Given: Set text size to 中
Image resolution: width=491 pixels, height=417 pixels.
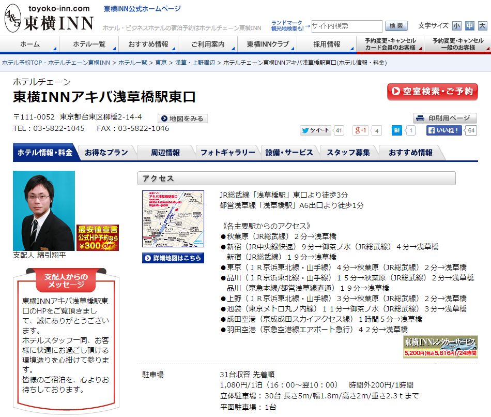Looking at the screenshot, I should [469, 26].
